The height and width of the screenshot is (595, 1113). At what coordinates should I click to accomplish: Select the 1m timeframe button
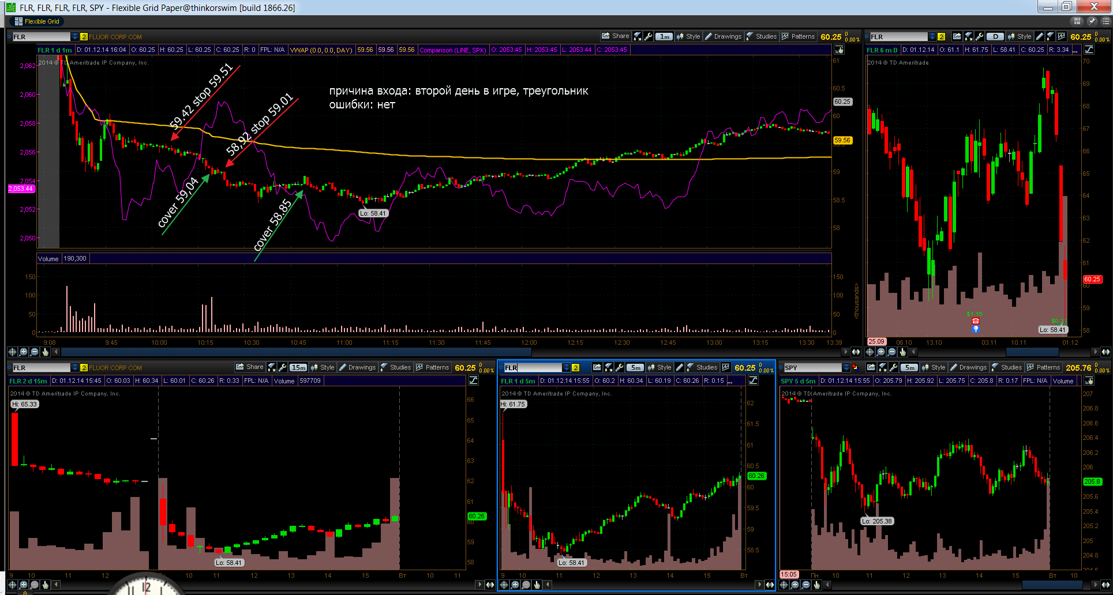(x=665, y=36)
